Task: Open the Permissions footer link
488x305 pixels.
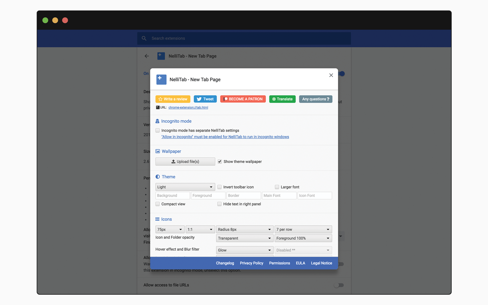Action: tap(279, 263)
